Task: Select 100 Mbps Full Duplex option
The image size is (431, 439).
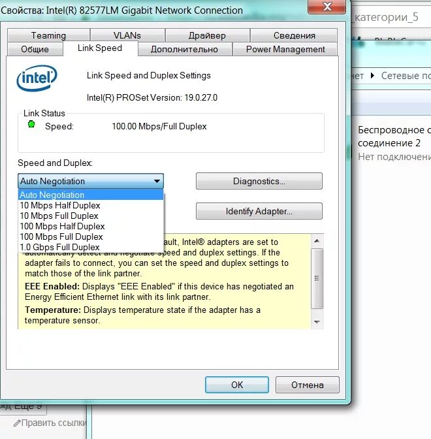Action: pyautogui.click(x=91, y=236)
